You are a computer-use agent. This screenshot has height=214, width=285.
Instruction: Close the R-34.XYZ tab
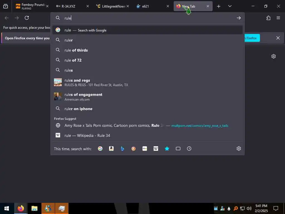[x=88, y=6]
